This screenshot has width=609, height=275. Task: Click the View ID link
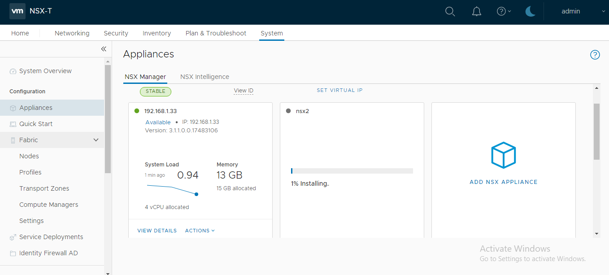(x=244, y=91)
